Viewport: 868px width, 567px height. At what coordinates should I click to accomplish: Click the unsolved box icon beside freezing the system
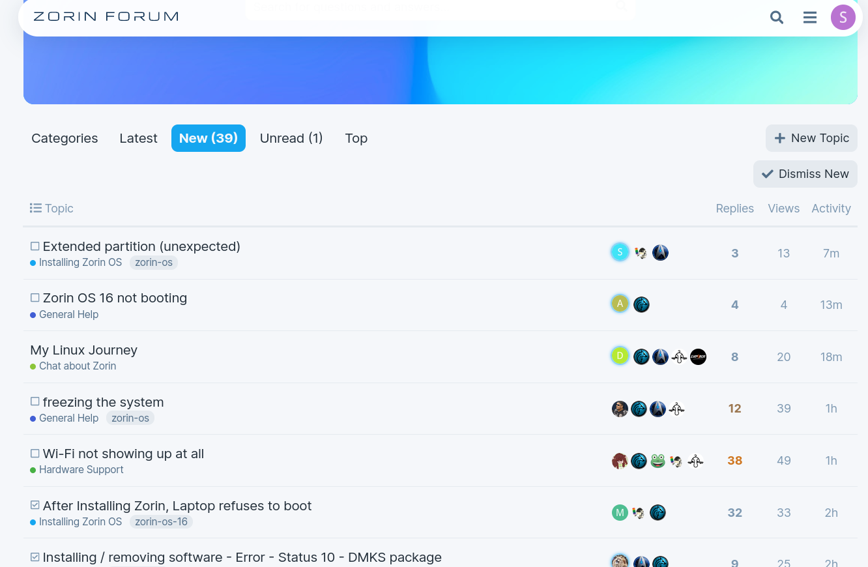tap(35, 401)
